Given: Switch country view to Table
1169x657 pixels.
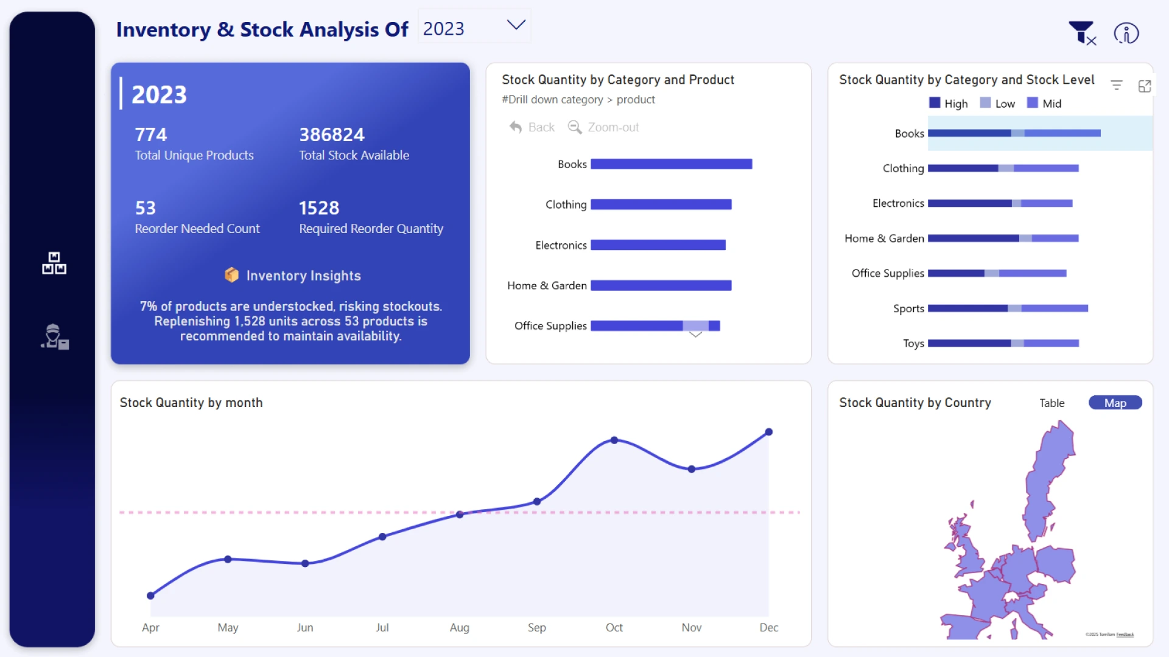Looking at the screenshot, I should pos(1051,403).
